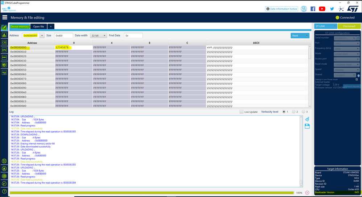Click the Disconnect button
This screenshot has width=362, height=197.
(349, 26)
